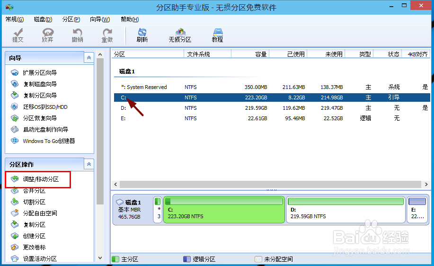Click the partition list scroll right arrow
434x266 pixels.
tap(426, 184)
